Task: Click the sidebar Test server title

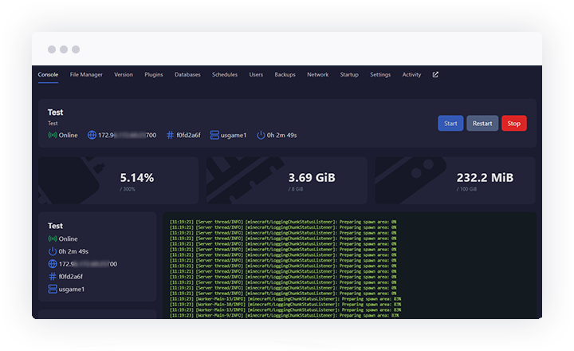Action: pyautogui.click(x=55, y=226)
